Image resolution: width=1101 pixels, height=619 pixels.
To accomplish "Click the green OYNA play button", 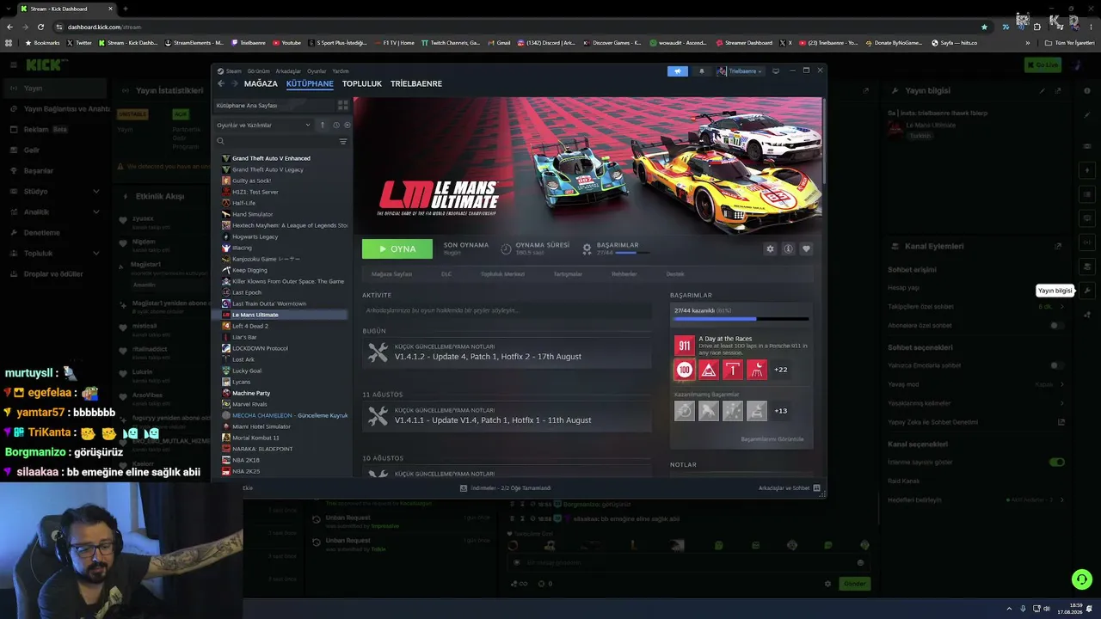I will tap(397, 248).
